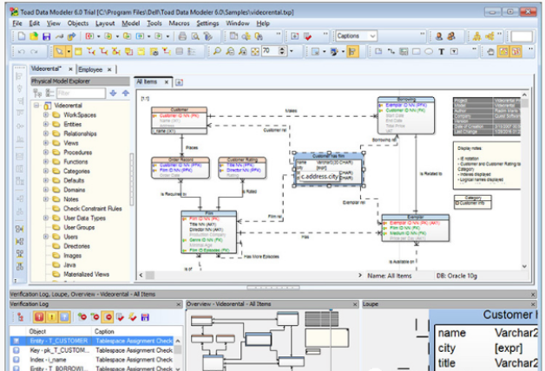The height and width of the screenshot is (371, 545).
Task: Click the yellow New Entity tool
Action: 78,52
